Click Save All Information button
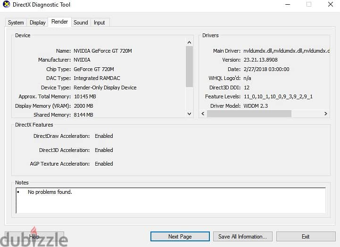 pos(243,236)
